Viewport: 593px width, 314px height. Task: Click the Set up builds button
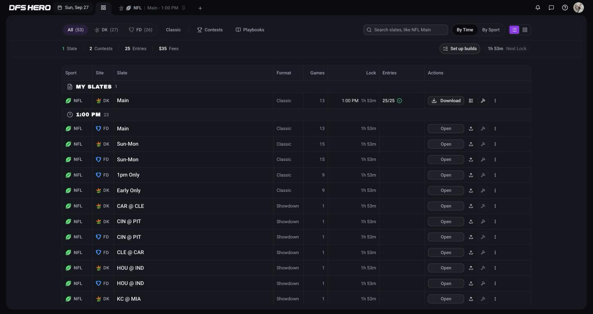coord(460,49)
